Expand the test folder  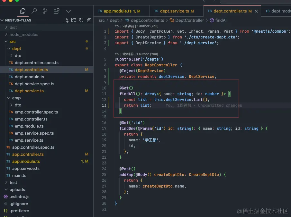[x=6, y=182]
